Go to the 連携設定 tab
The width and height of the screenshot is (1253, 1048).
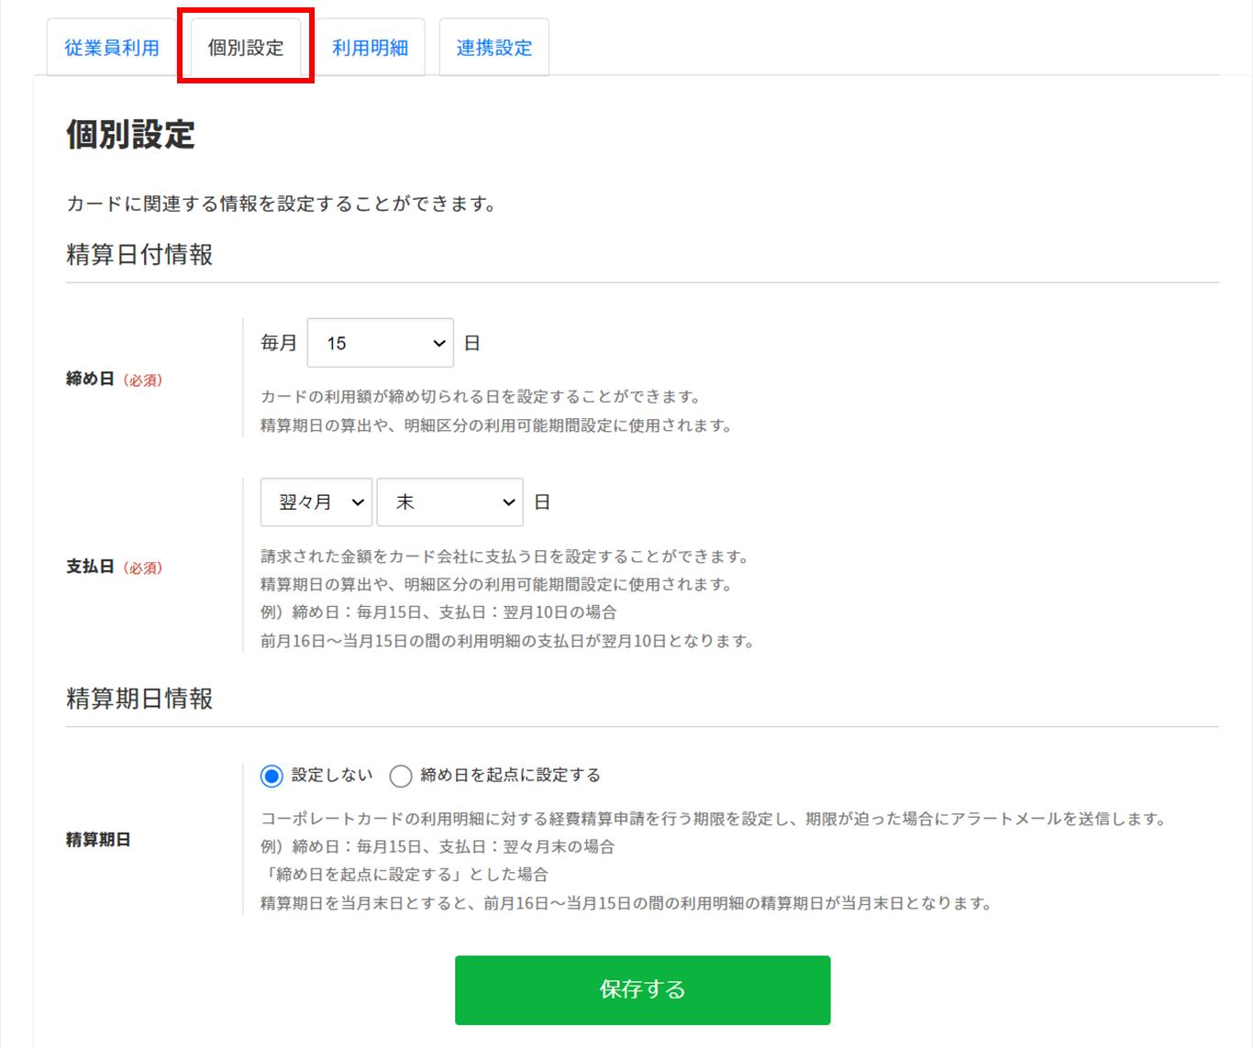click(x=494, y=48)
